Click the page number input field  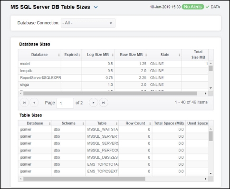(x=65, y=103)
